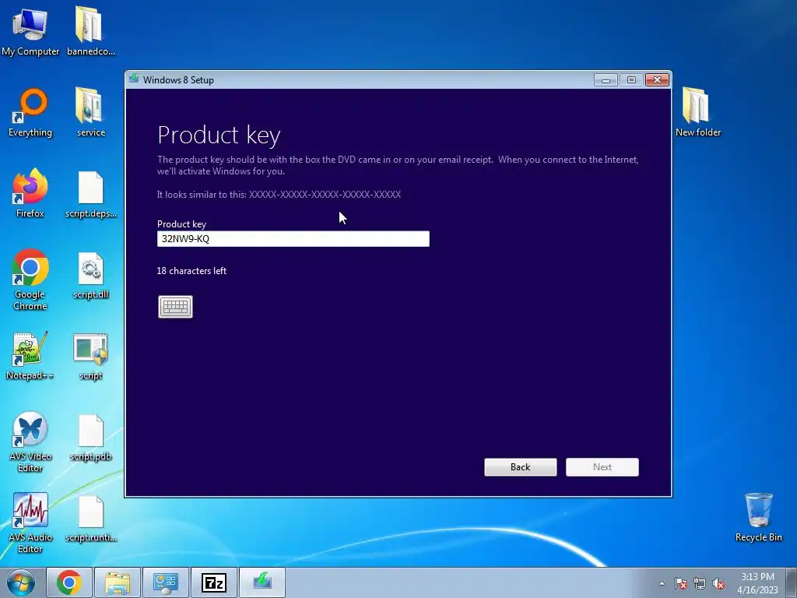Screen dimensions: 797x598
Task: Open Chrome from the taskbar
Action: (69, 582)
